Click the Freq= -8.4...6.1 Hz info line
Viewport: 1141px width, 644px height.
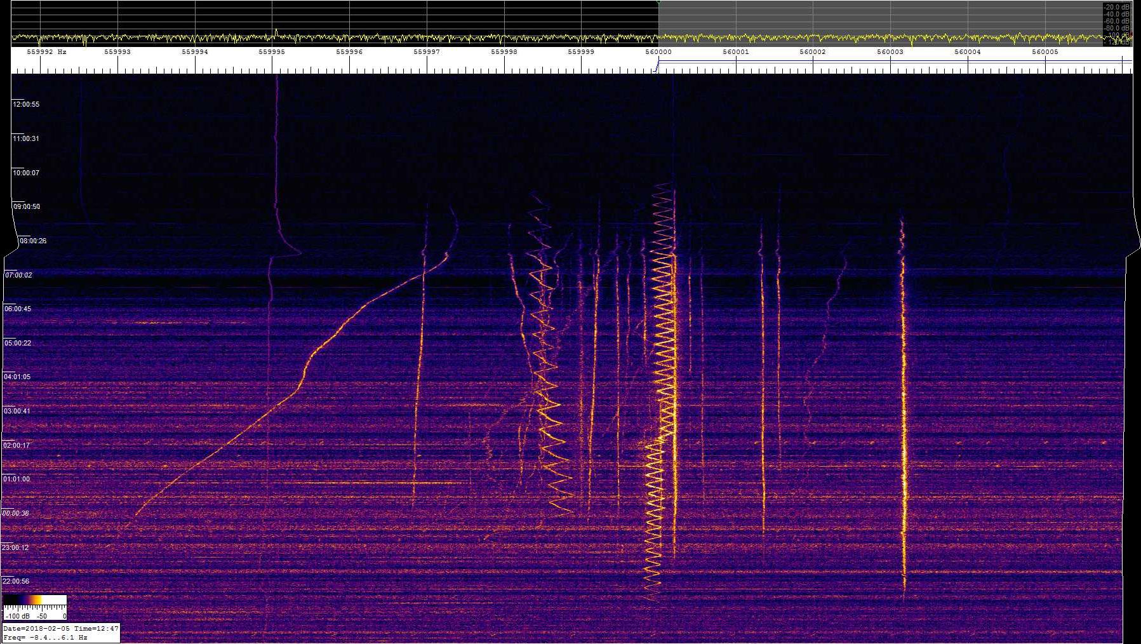coord(46,637)
